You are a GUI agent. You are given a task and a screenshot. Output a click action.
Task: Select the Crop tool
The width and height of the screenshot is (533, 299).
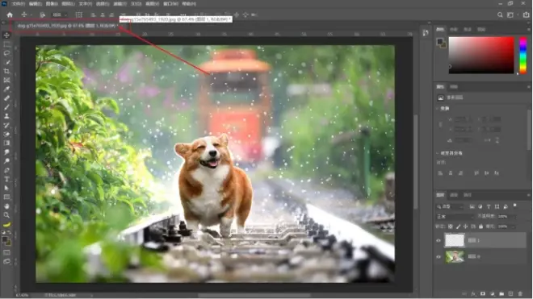6,71
